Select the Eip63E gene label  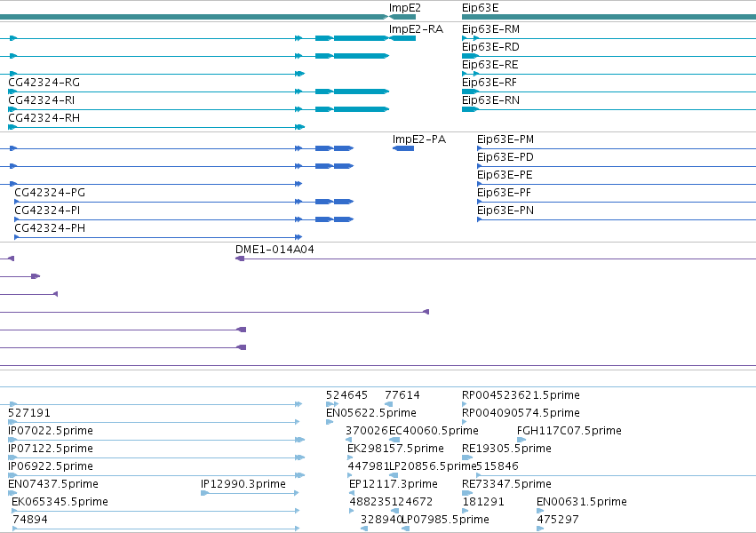click(480, 8)
